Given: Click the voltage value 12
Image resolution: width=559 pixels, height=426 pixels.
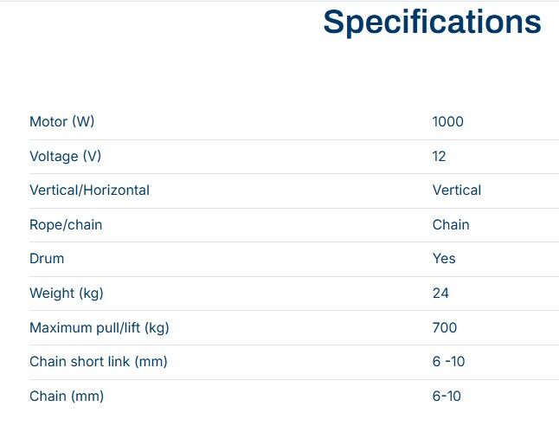Looking at the screenshot, I should tap(439, 157).
